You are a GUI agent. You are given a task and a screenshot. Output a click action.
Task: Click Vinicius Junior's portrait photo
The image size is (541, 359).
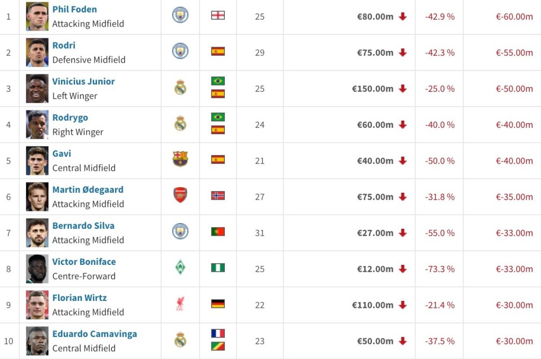37,88
